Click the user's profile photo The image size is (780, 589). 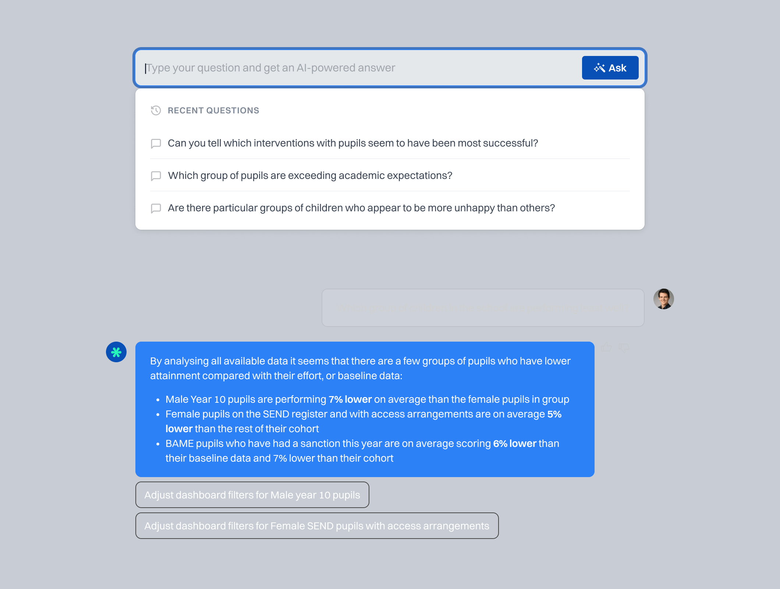(x=663, y=300)
